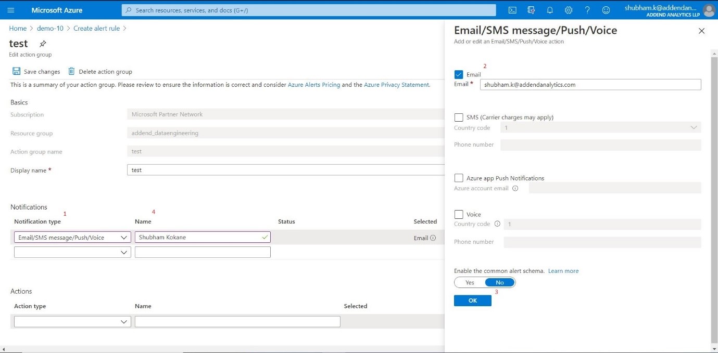Confirm the action by clicking OK
Screen dimensions: 718x353
tap(472, 300)
